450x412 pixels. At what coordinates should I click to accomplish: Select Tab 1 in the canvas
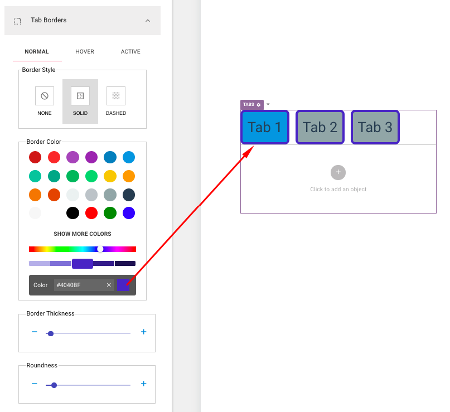point(265,127)
